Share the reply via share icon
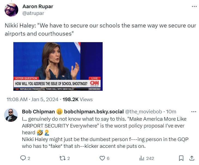This screenshot has width=199, height=165. [x=192, y=158]
